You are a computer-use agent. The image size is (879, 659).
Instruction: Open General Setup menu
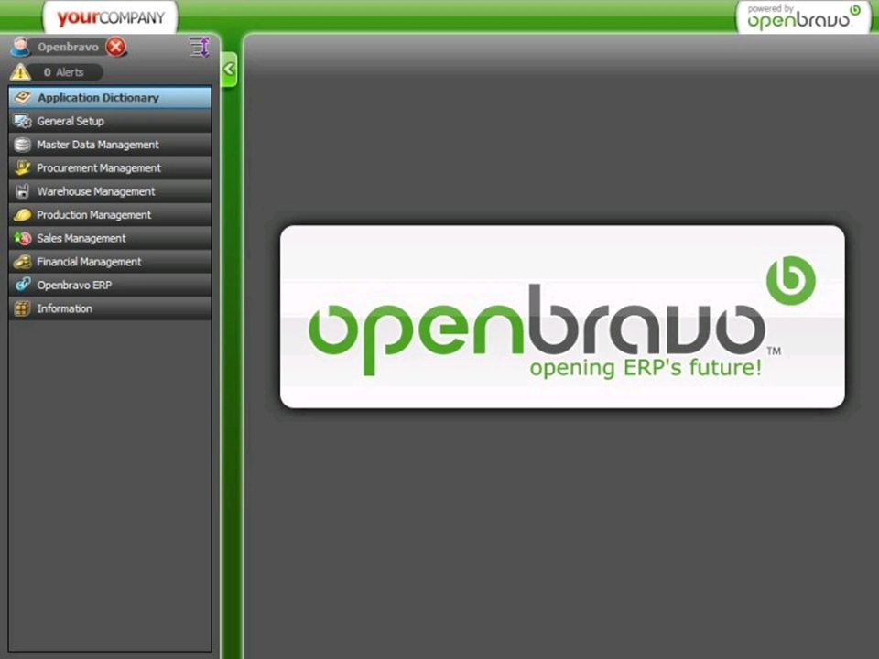coord(110,121)
